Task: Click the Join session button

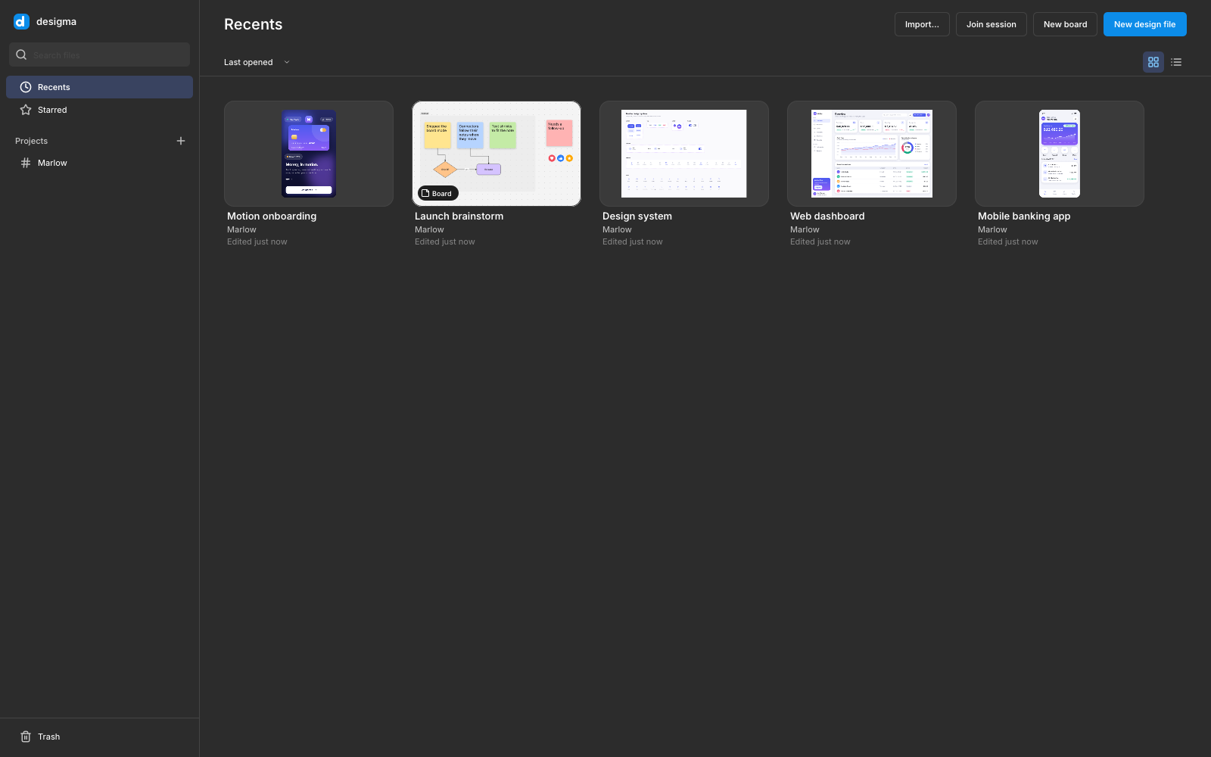Action: pyautogui.click(x=992, y=24)
